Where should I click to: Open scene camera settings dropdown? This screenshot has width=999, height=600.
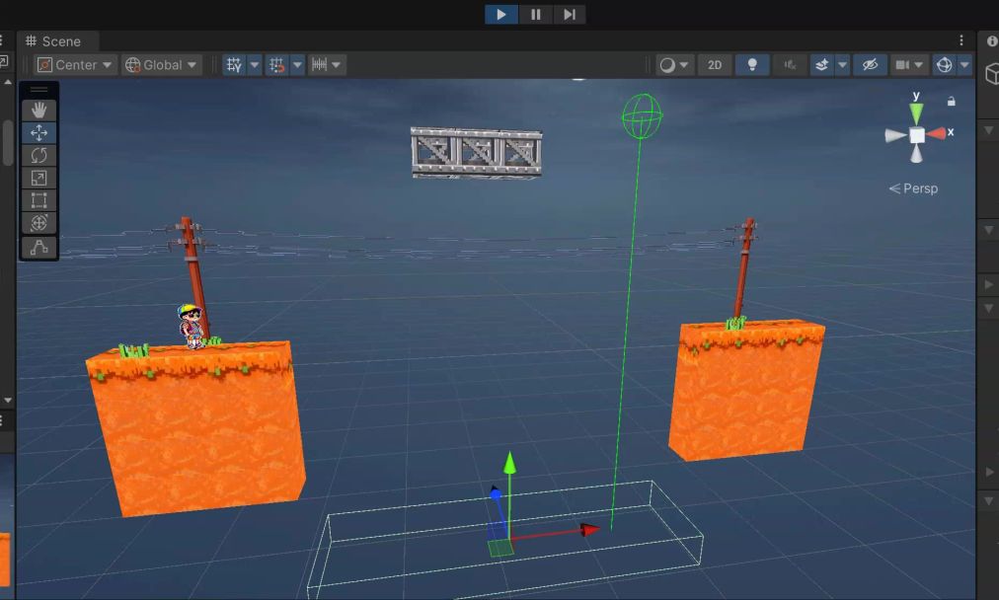[x=909, y=65]
